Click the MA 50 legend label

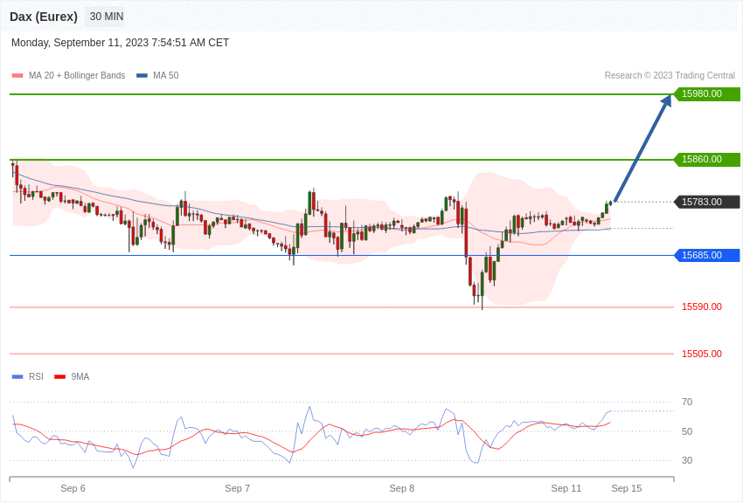click(x=166, y=75)
